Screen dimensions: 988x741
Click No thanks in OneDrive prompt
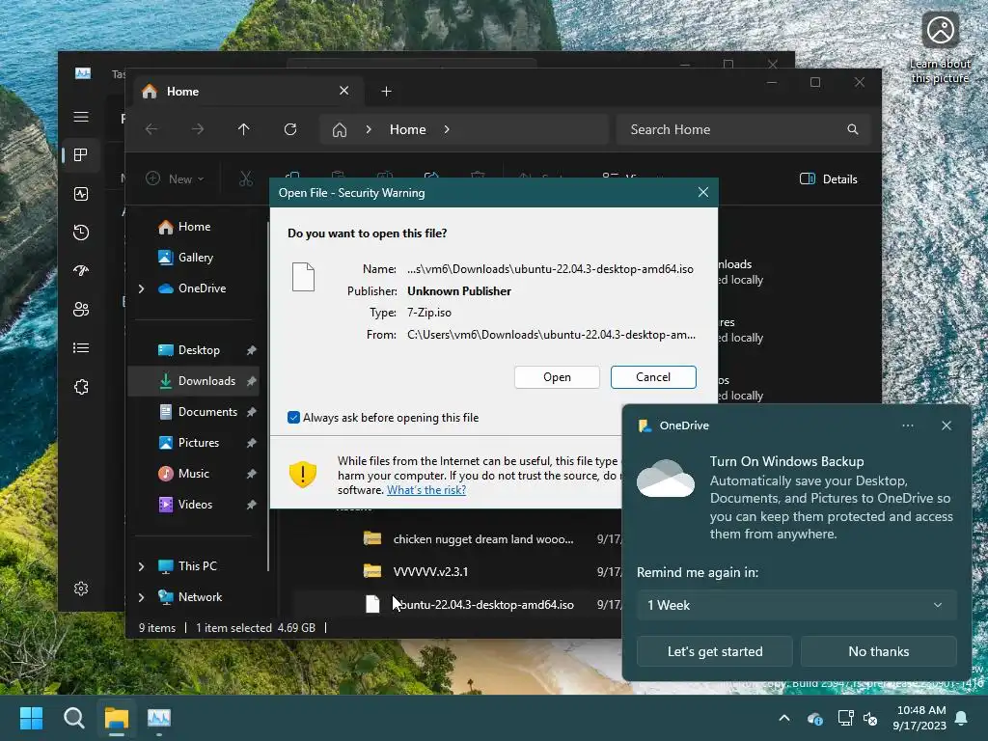(878, 651)
